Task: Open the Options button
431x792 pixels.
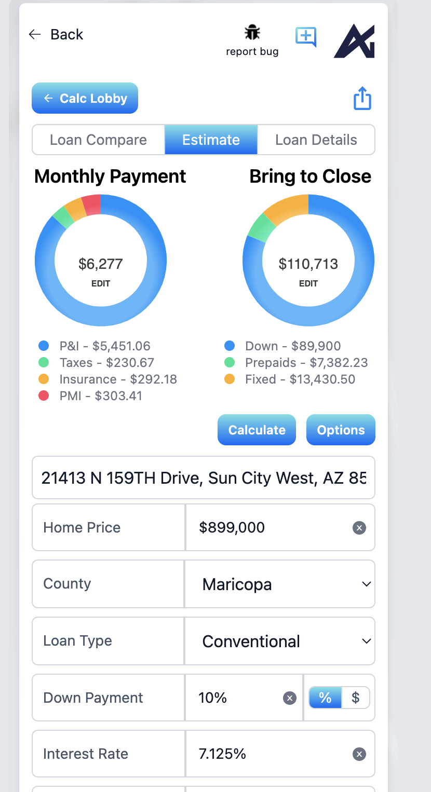Action: (x=341, y=430)
